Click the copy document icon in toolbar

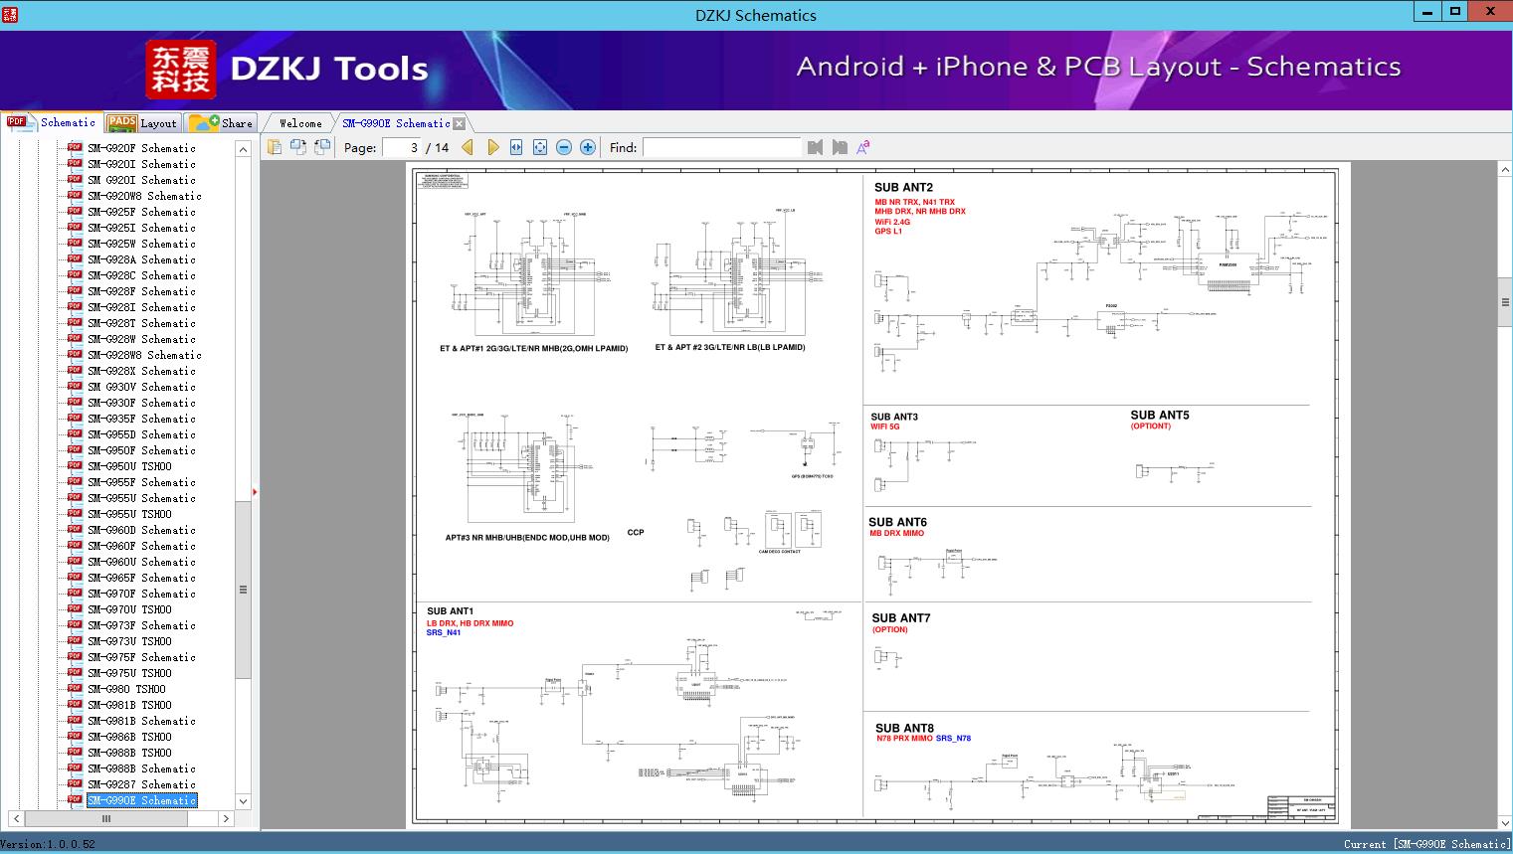(275, 147)
